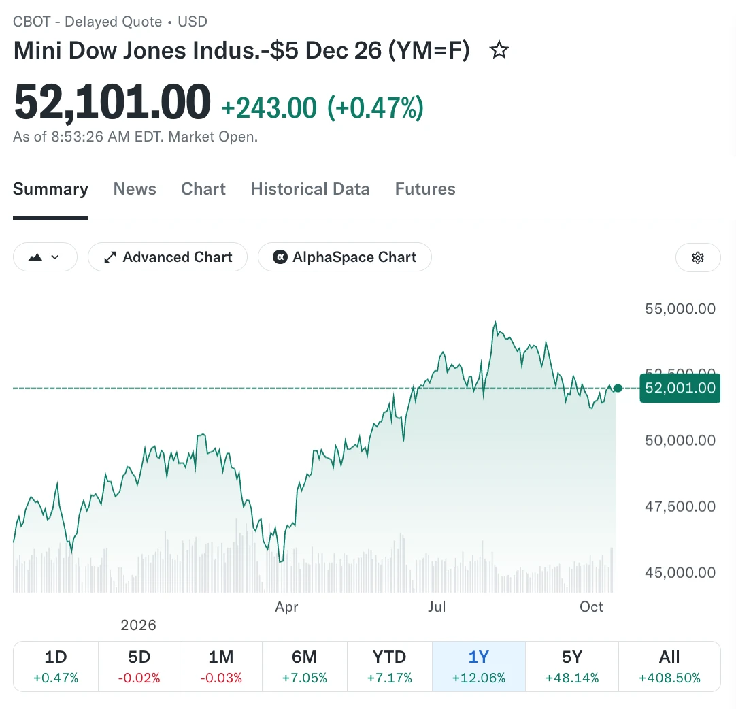Screen dimensions: 736x709
Task: View the Historical Data tab
Action: [x=310, y=188]
